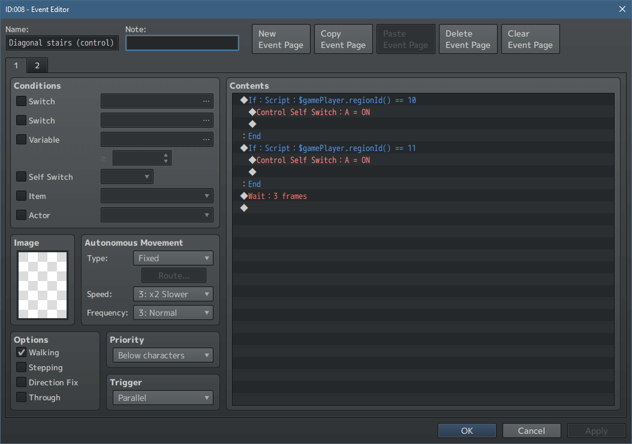The height and width of the screenshot is (444, 632).
Task: Open the Movement Type dropdown showing Fixed
Action: (x=173, y=258)
